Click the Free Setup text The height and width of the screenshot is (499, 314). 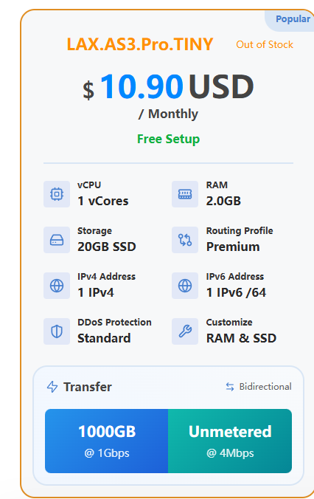[169, 139]
